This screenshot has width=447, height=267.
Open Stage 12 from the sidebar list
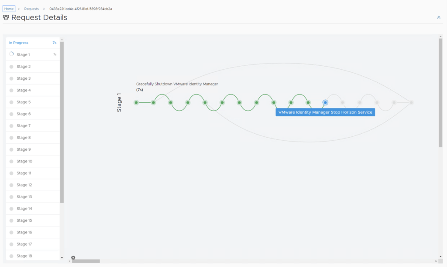tap(24, 185)
